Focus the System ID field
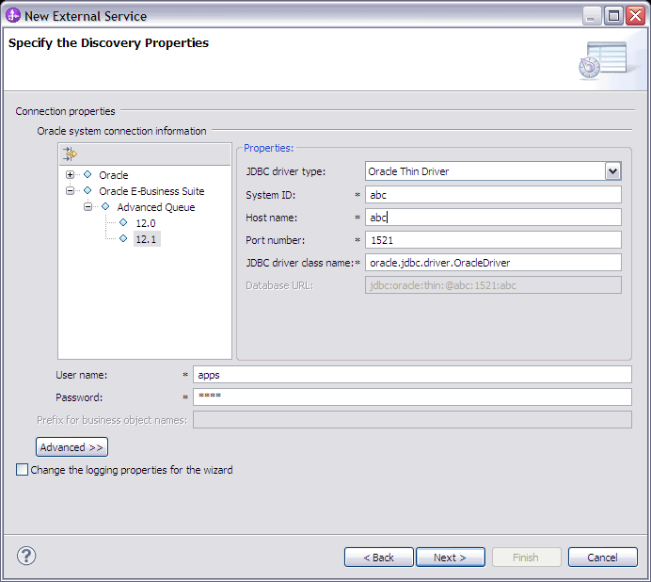Screen dimensions: 651x582 tap(493, 195)
